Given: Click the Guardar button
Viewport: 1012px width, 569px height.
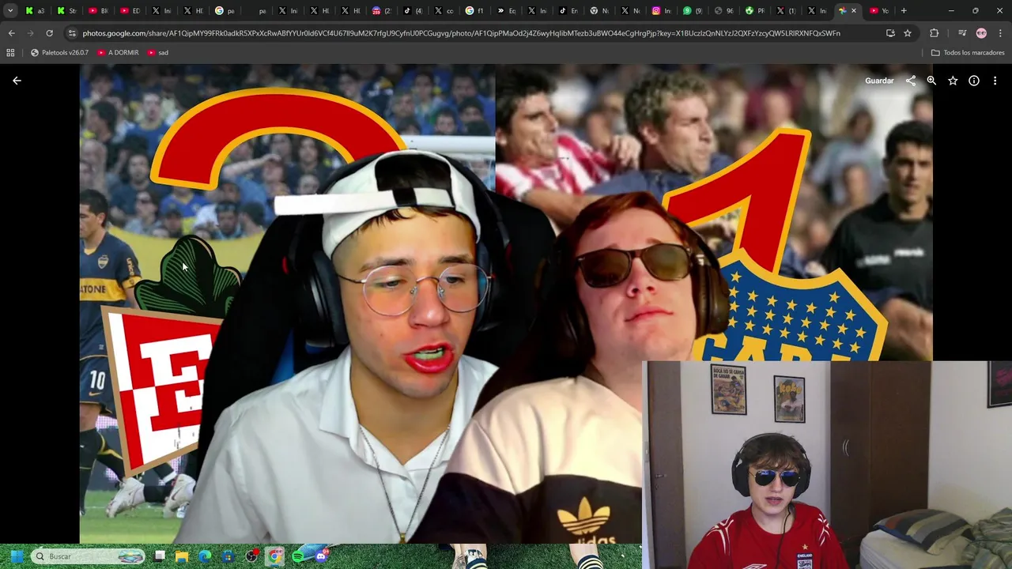Looking at the screenshot, I should point(879,81).
